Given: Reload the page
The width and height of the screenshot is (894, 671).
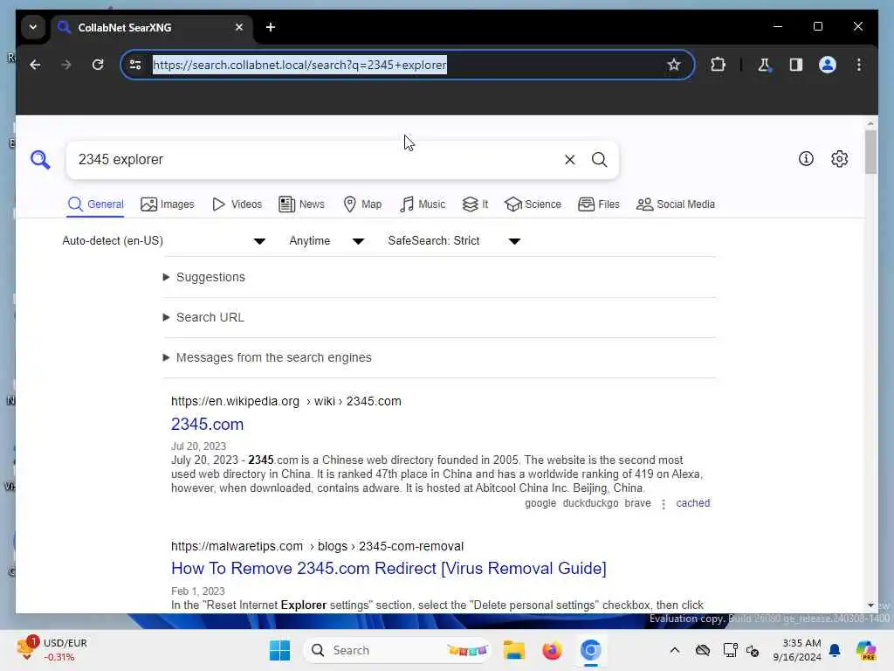Looking at the screenshot, I should coord(98,65).
